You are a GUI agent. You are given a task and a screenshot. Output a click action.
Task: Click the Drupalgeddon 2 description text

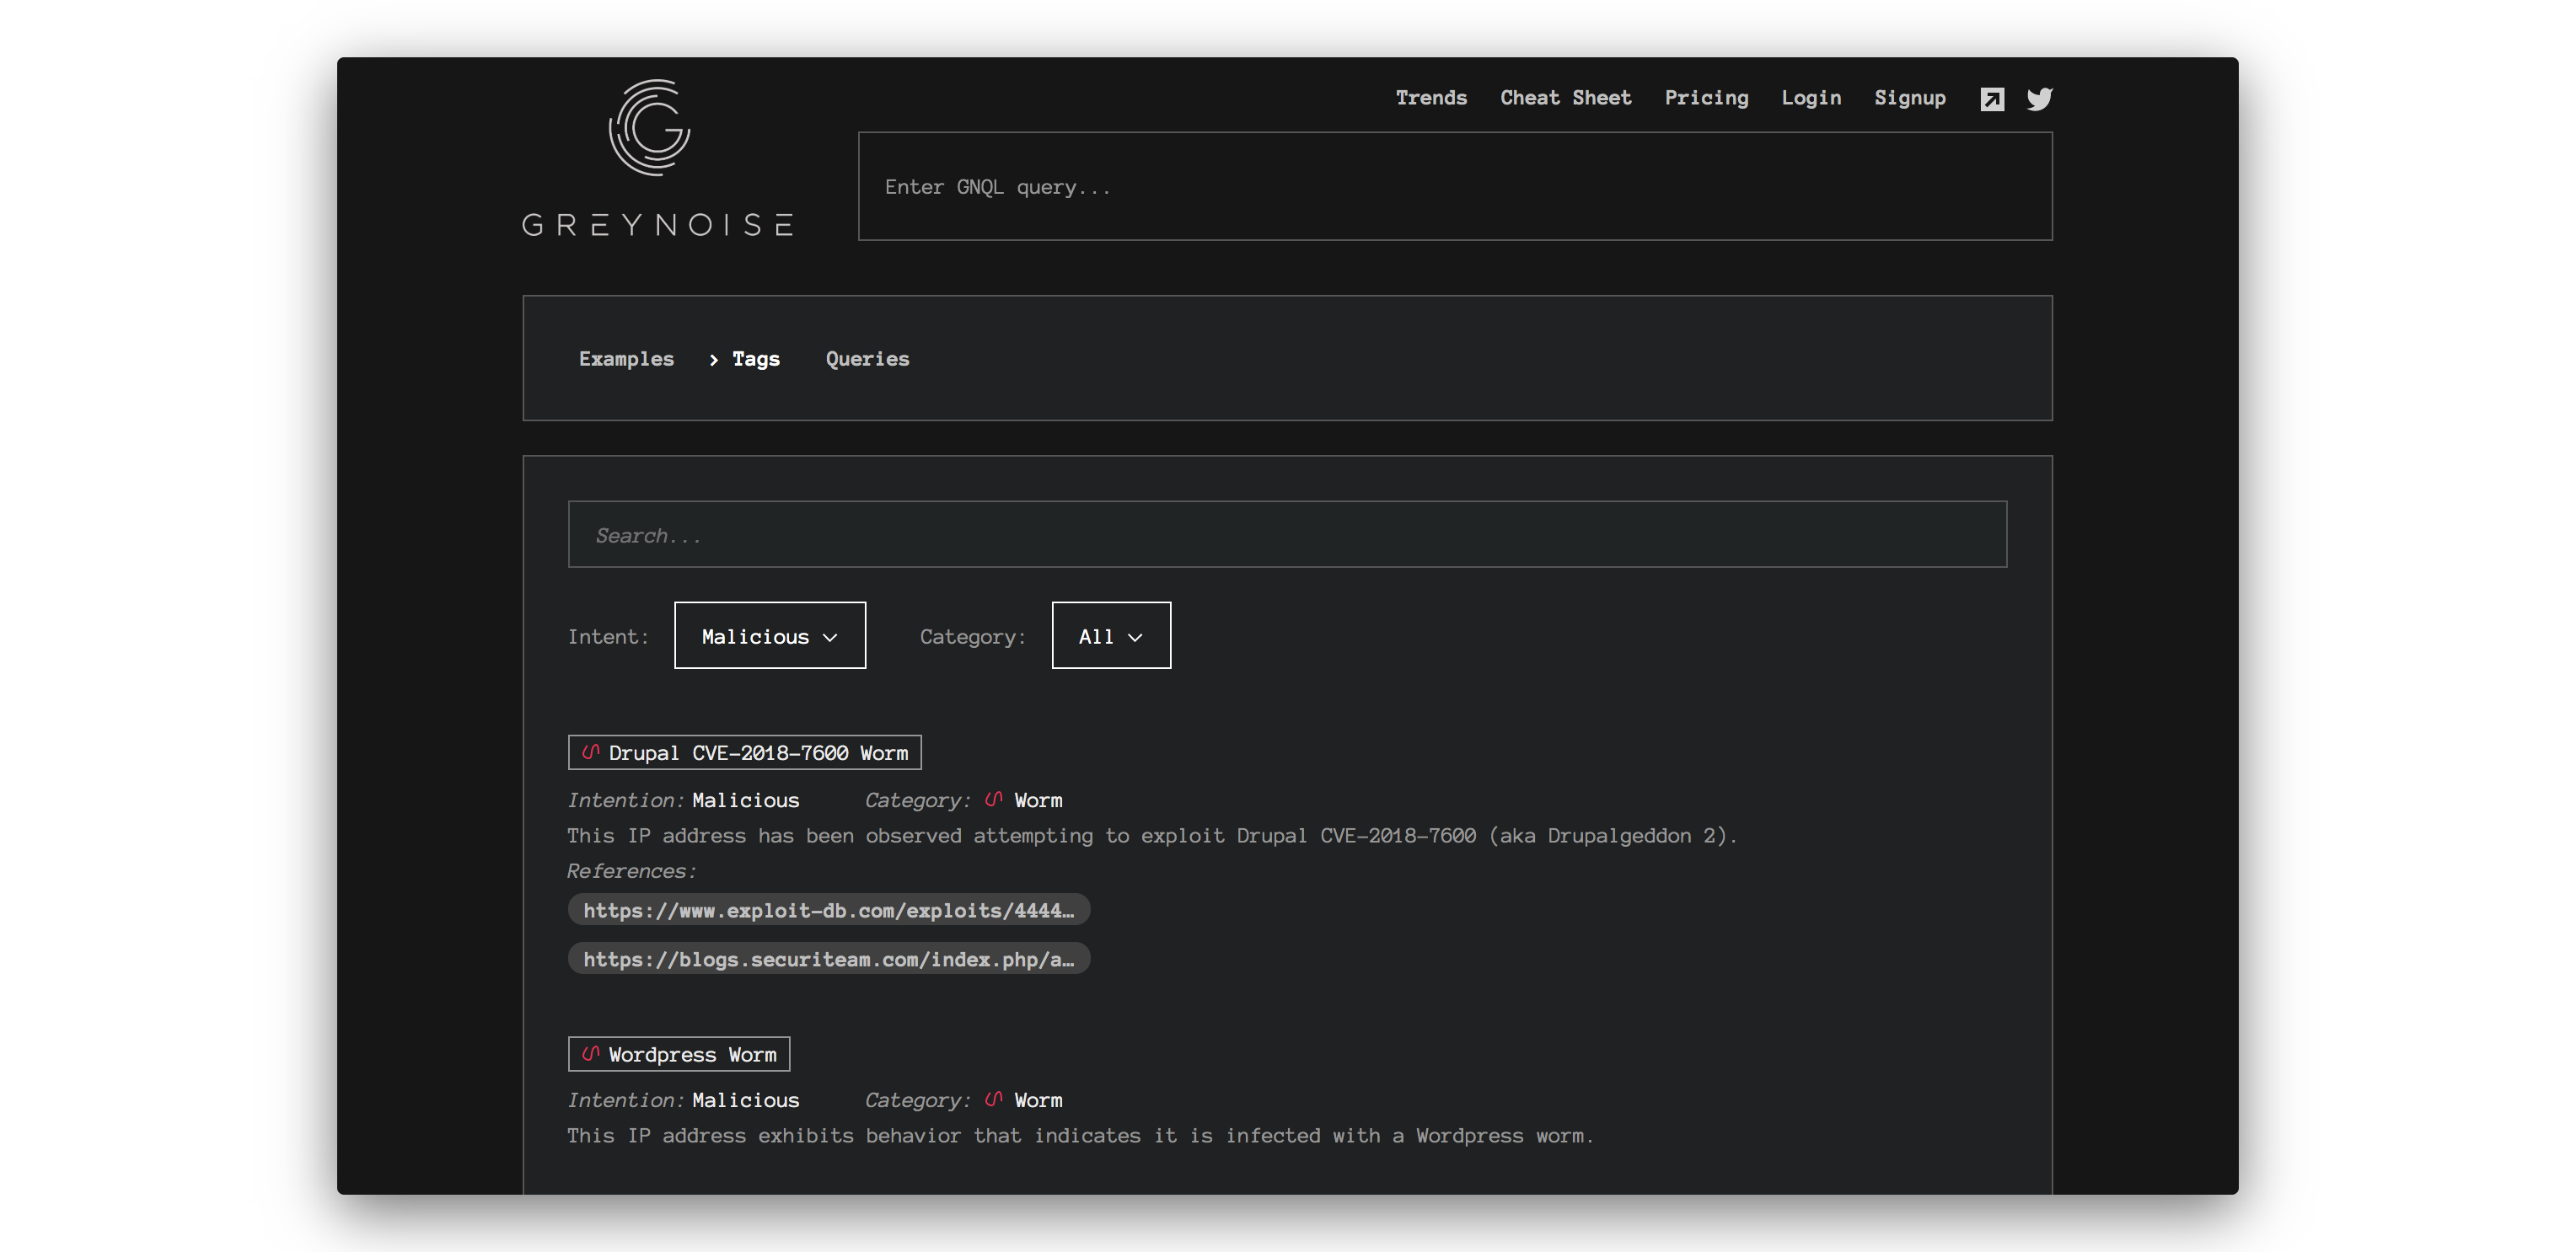click(1152, 835)
